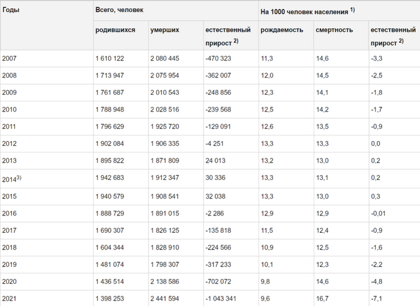The height and width of the screenshot is (306, 420).
Task: Click the natural increase cell -1 043 341
Action: tap(221, 299)
